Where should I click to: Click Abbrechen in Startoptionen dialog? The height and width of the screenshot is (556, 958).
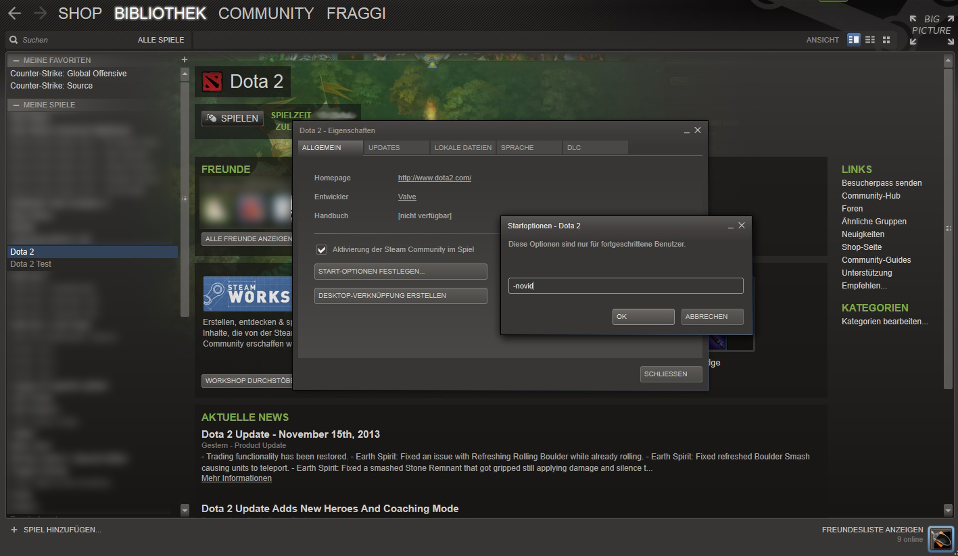[x=713, y=317]
